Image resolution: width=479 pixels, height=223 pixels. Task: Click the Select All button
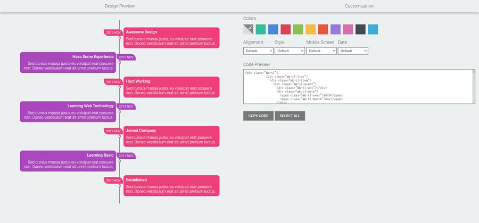pyautogui.click(x=290, y=116)
